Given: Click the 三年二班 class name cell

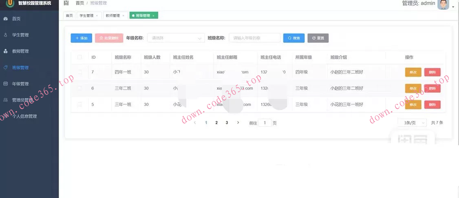Looking at the screenshot, I should (x=123, y=88).
